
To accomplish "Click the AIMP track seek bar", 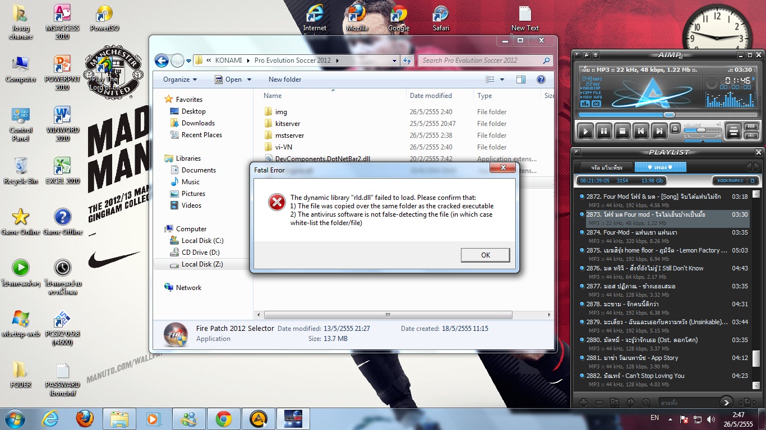I will [667, 115].
